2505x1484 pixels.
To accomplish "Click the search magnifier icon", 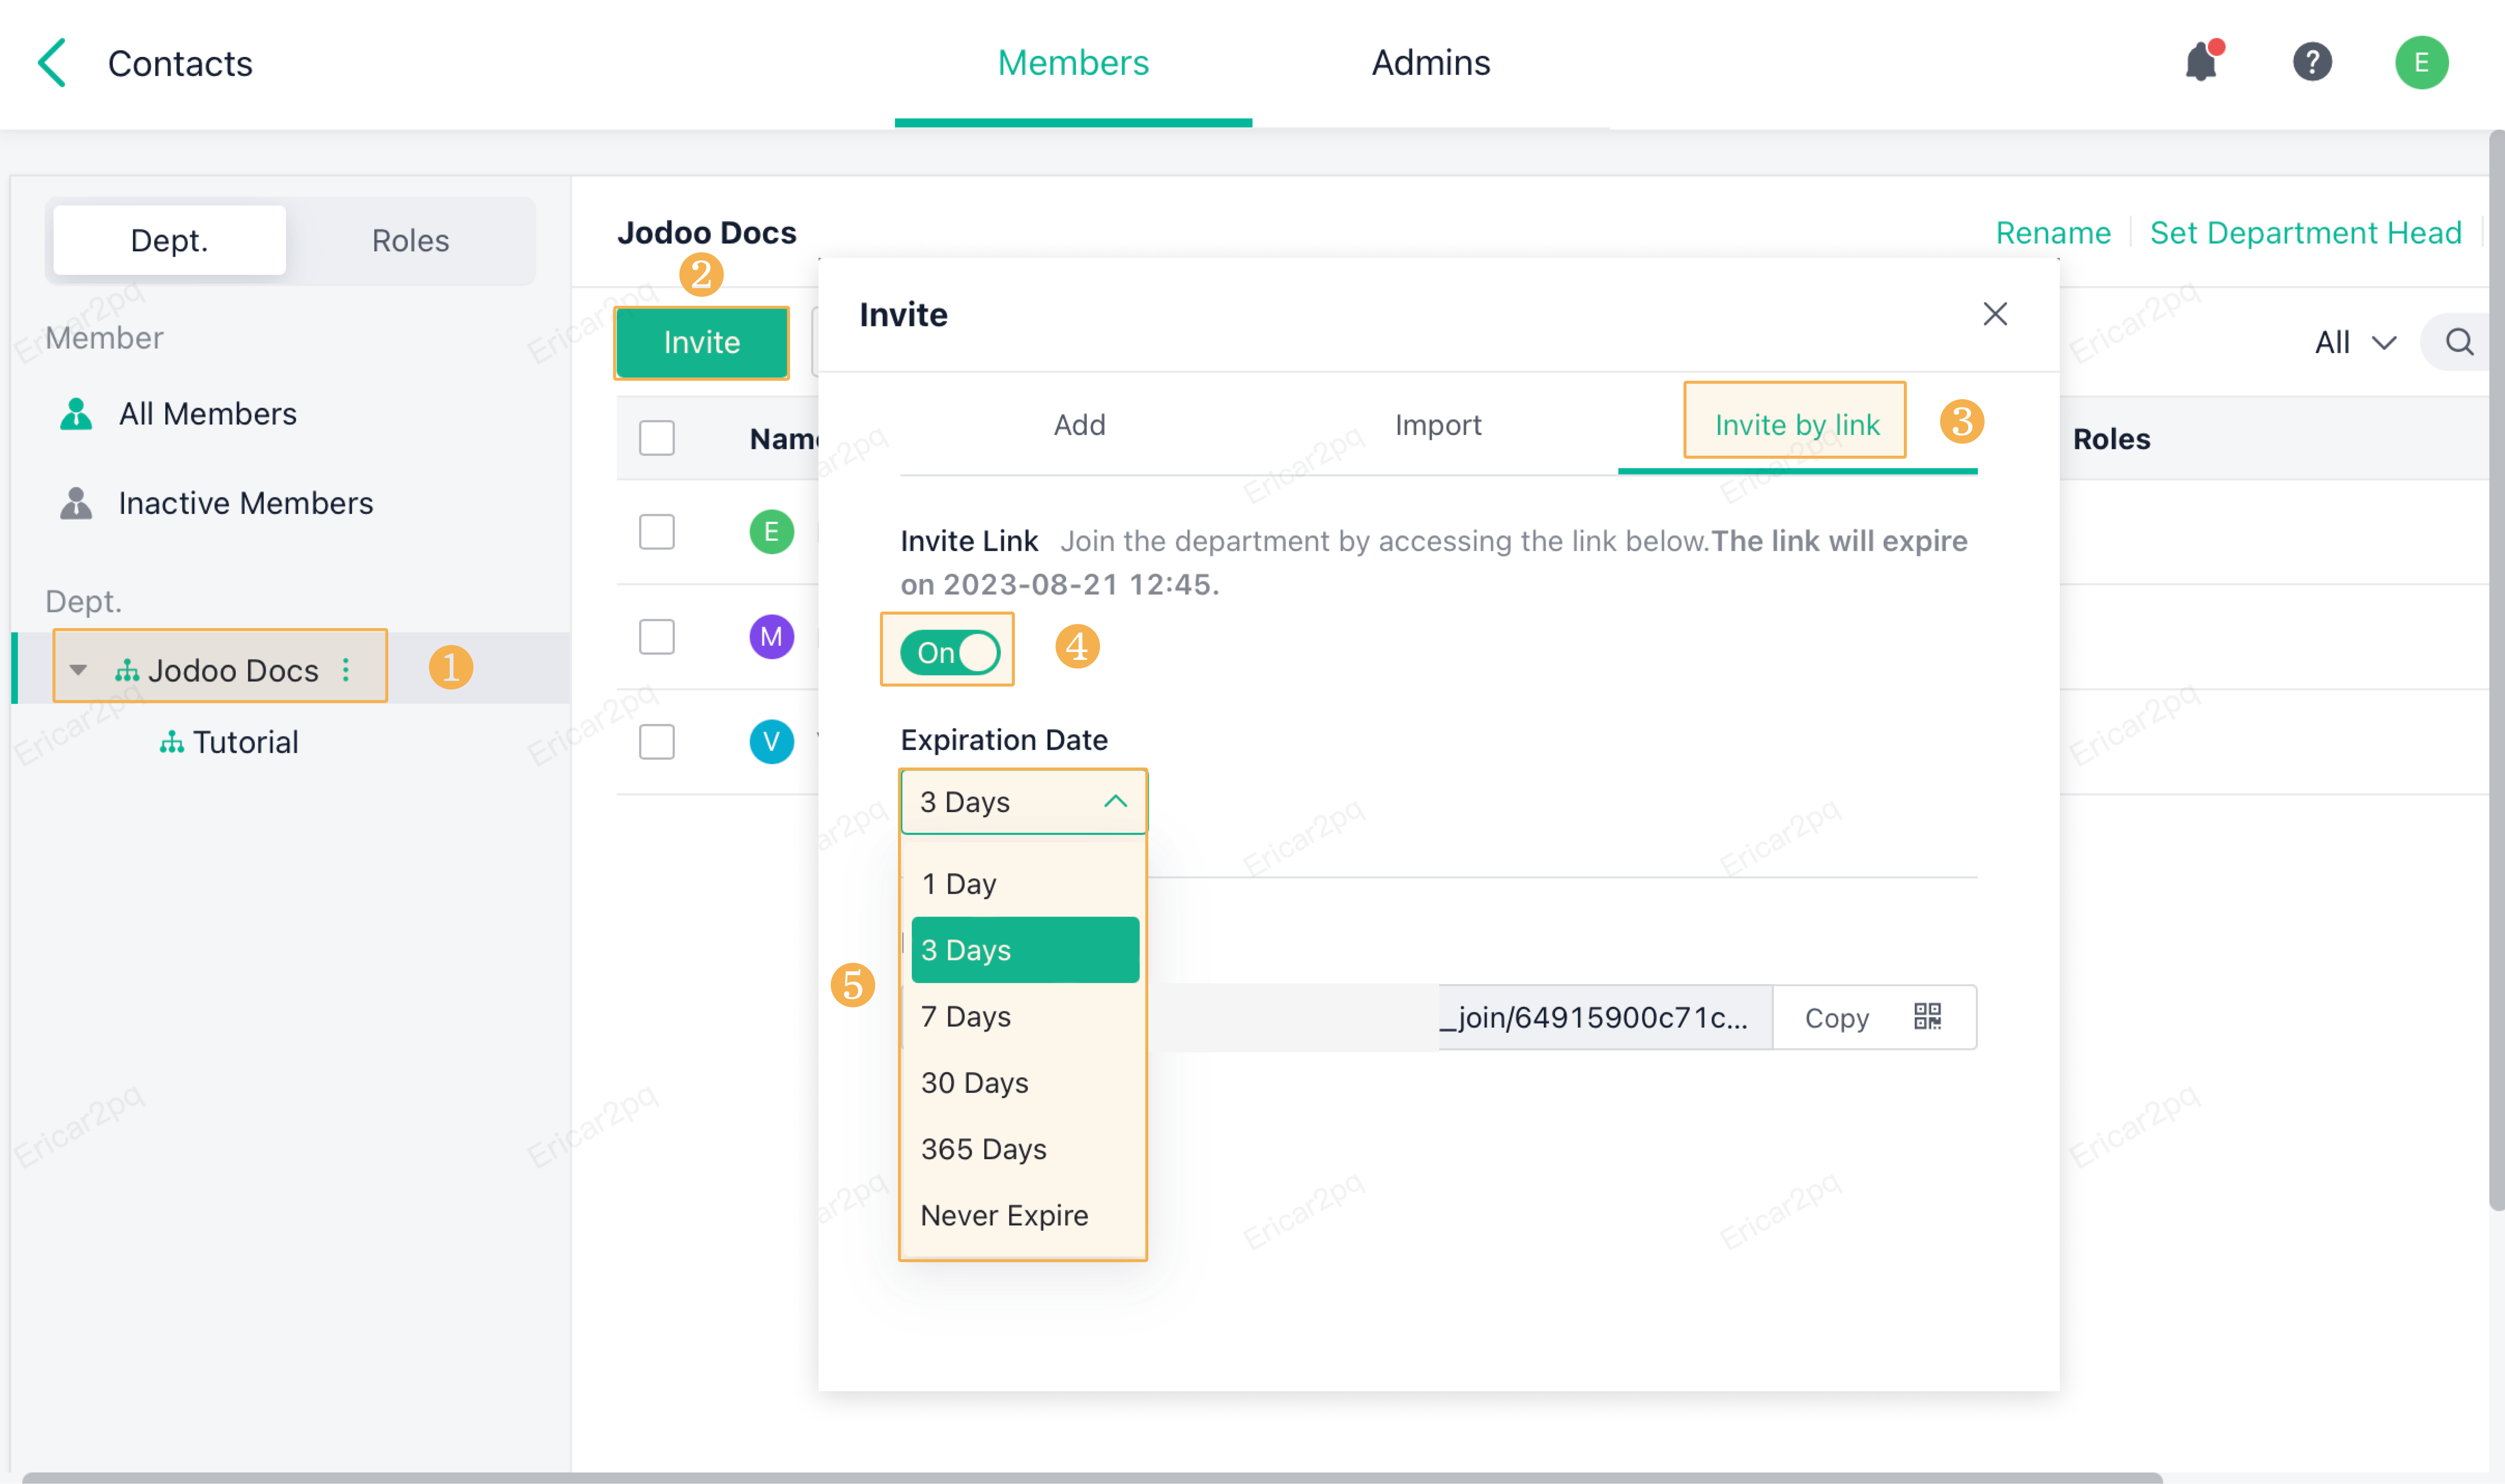I will 2459,342.
